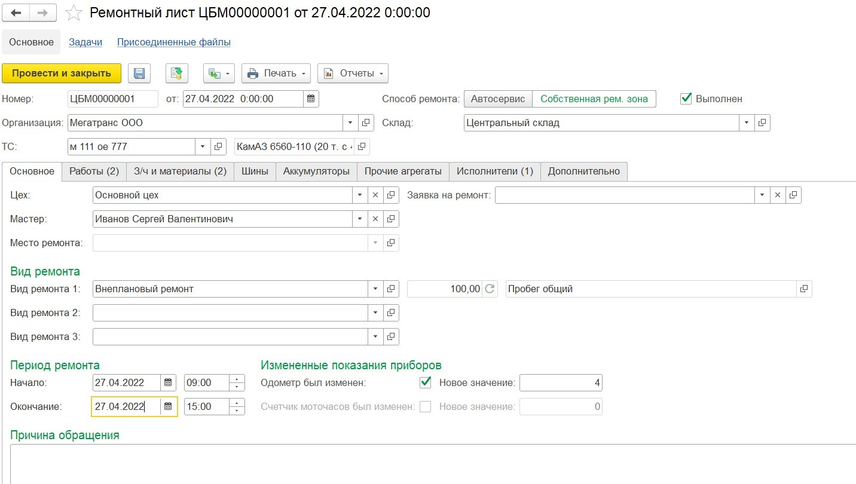Screen dimensions: 856x484
Task: Select Собственная рем. зона repair method
Action: point(594,99)
